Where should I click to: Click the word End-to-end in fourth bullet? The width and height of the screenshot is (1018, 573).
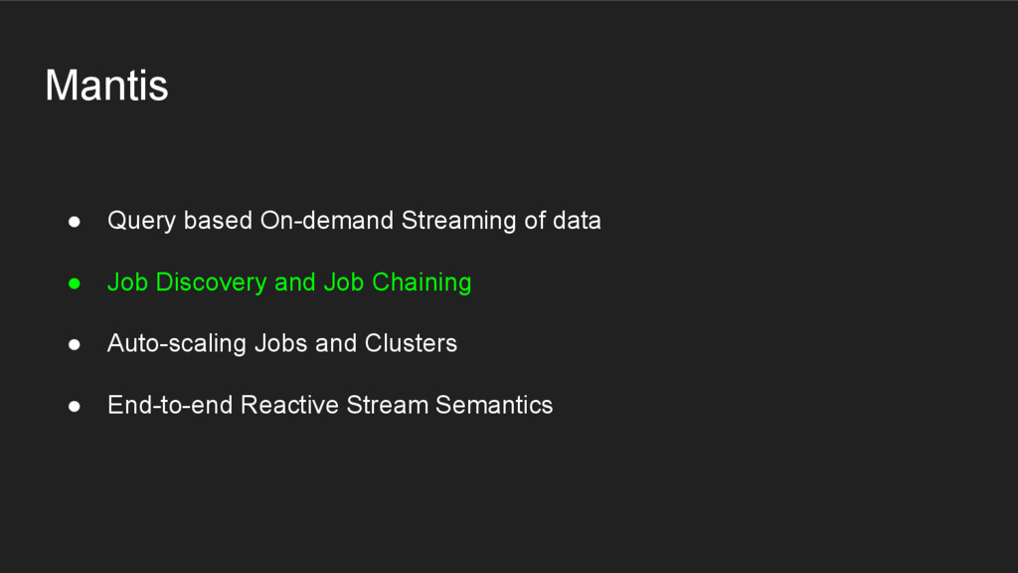[171, 405]
